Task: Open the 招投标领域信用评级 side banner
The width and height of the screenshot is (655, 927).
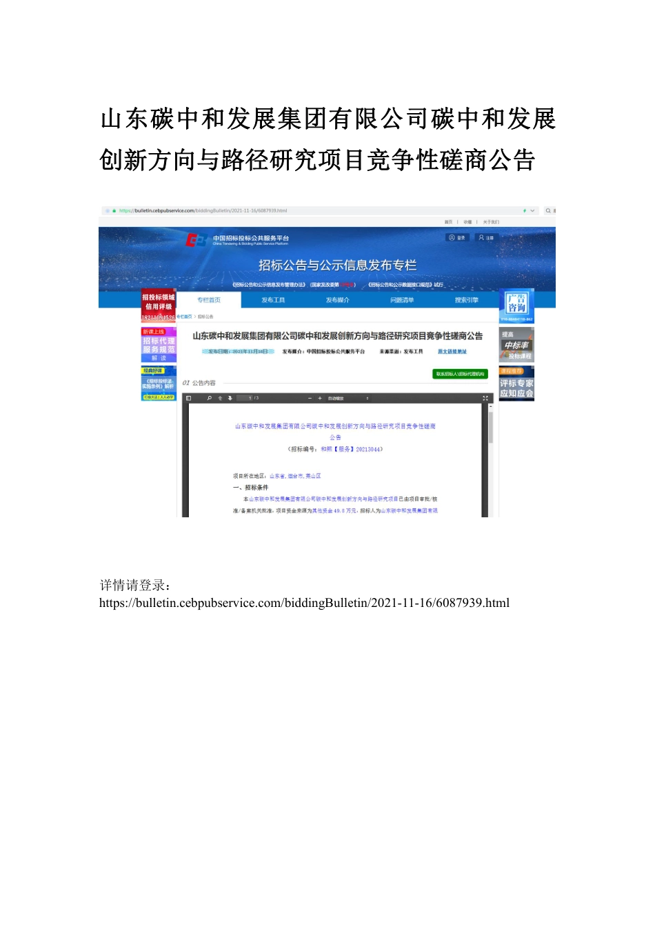Action: pos(159,306)
